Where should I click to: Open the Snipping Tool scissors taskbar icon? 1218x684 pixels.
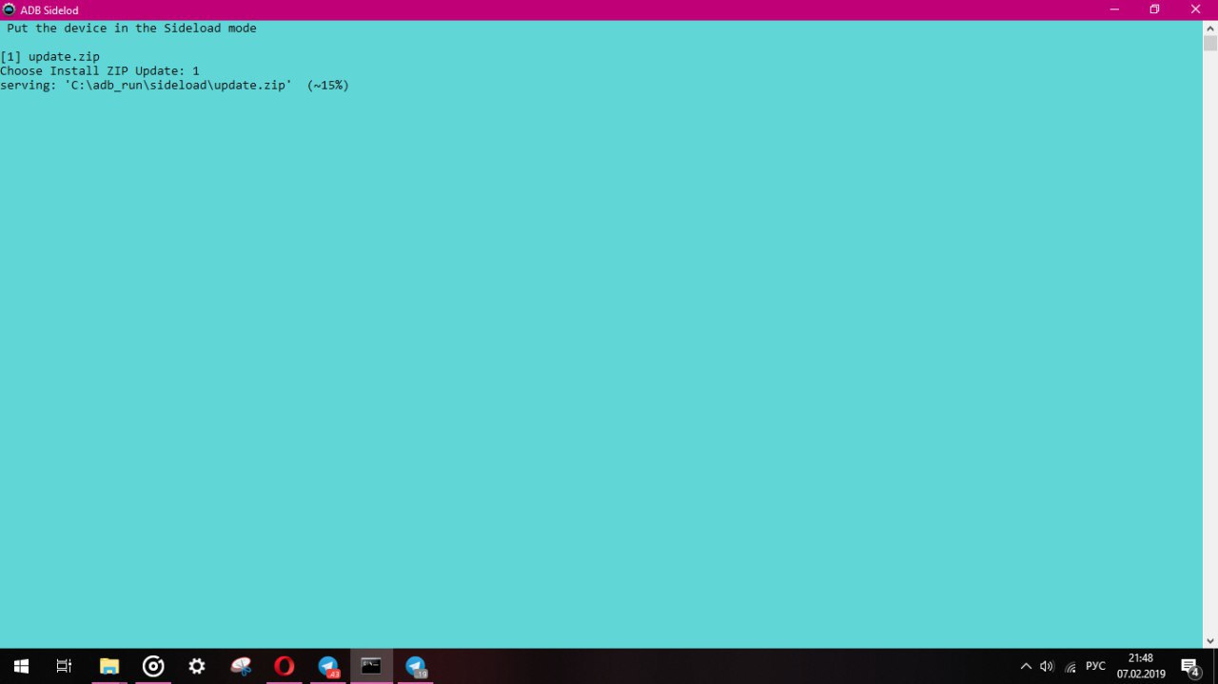tap(241, 666)
